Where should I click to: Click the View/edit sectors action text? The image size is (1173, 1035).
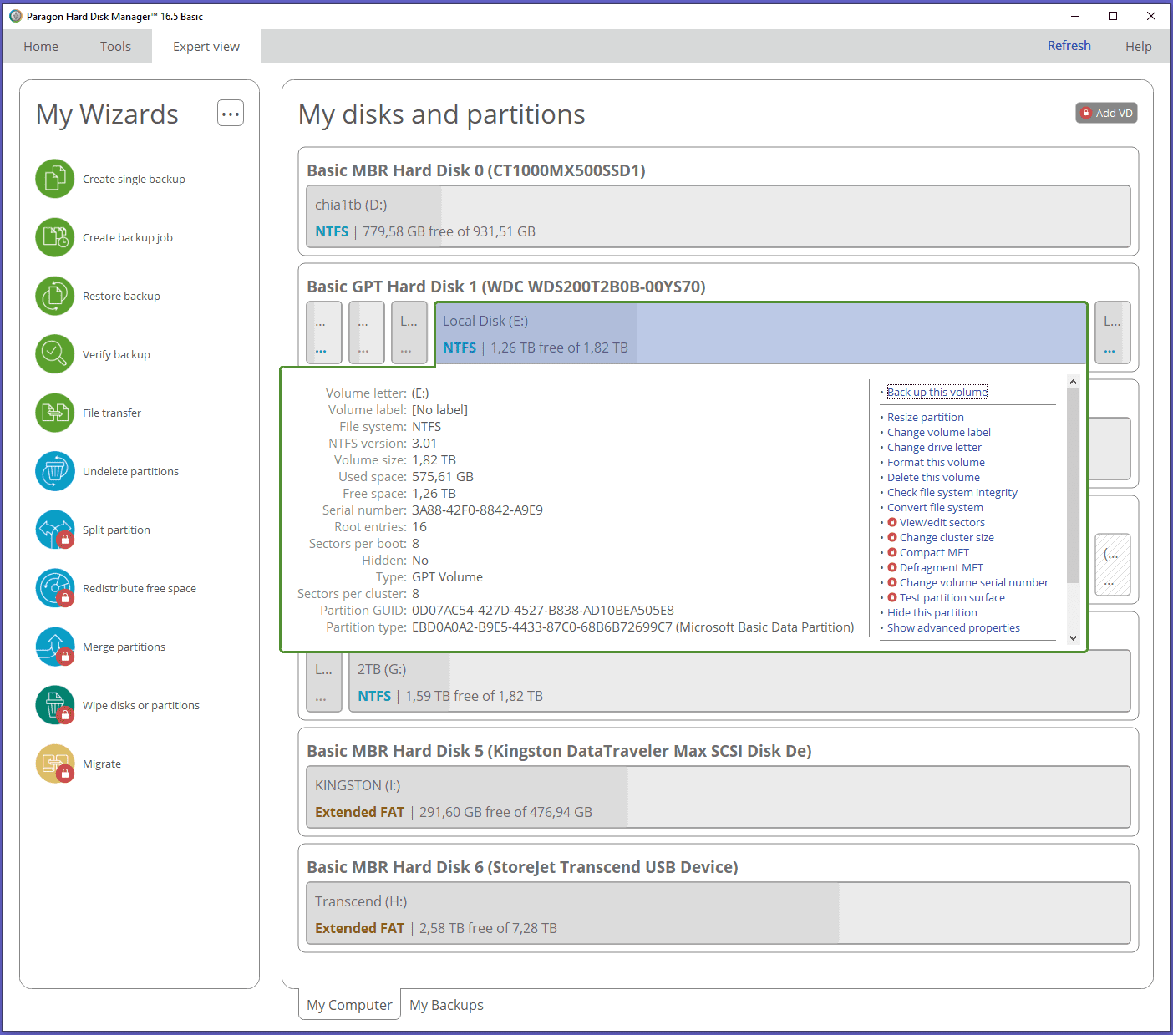pos(942,523)
